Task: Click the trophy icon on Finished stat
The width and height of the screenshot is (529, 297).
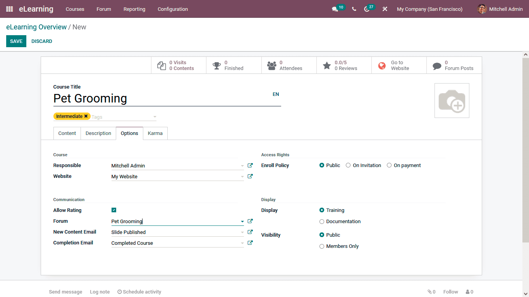Action: point(216,65)
